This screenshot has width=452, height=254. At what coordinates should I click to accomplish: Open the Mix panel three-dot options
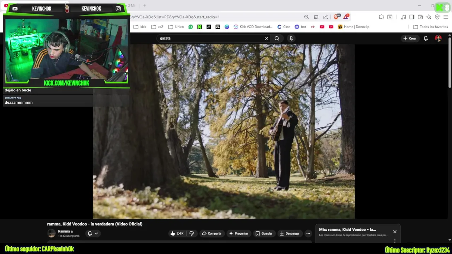tap(395, 241)
